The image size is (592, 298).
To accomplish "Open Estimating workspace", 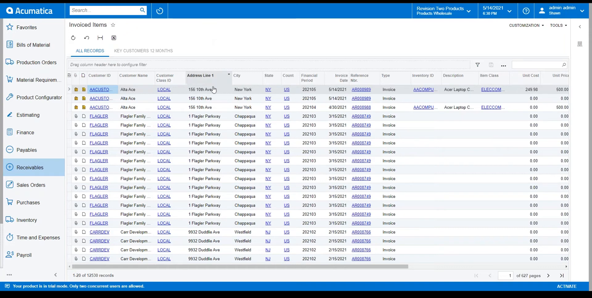I will point(28,115).
